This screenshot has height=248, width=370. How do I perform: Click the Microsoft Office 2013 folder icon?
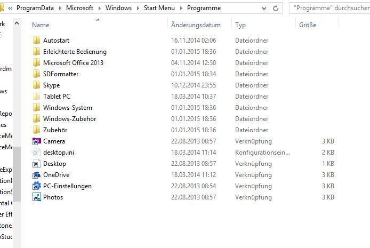[x=36, y=63]
